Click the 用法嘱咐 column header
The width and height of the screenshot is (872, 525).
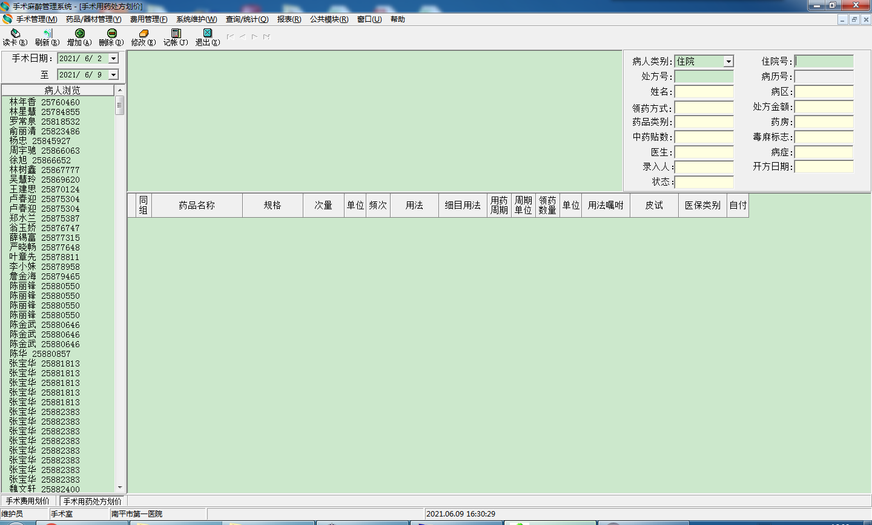pyautogui.click(x=606, y=206)
